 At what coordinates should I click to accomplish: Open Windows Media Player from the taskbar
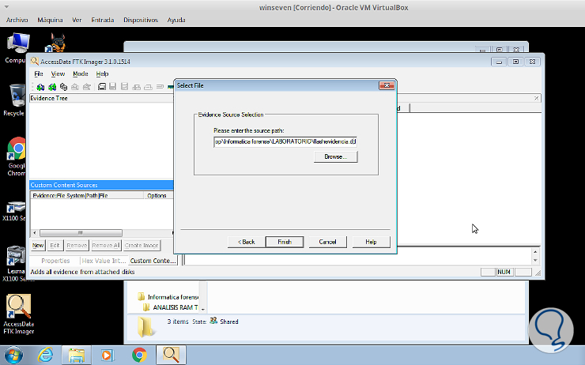[108, 355]
